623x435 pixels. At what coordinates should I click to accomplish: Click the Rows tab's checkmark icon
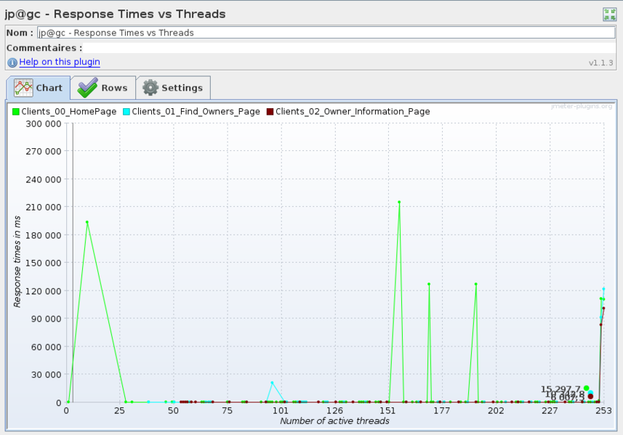(88, 88)
